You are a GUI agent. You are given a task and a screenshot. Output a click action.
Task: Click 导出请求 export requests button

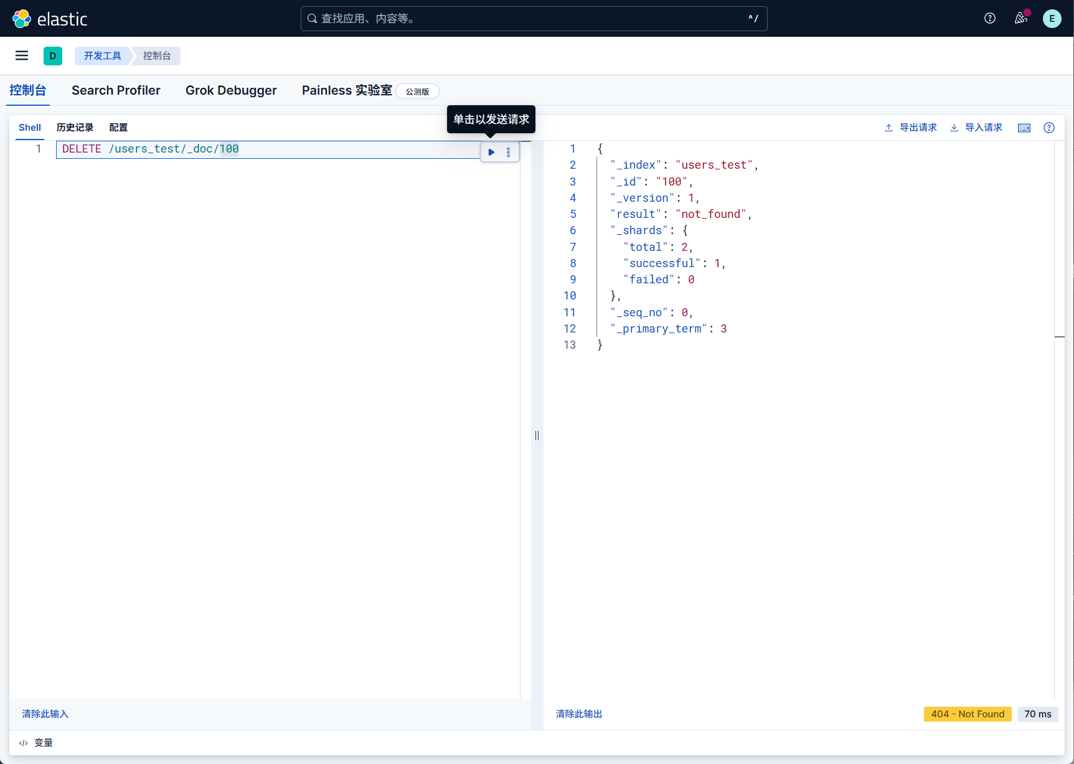tap(911, 128)
